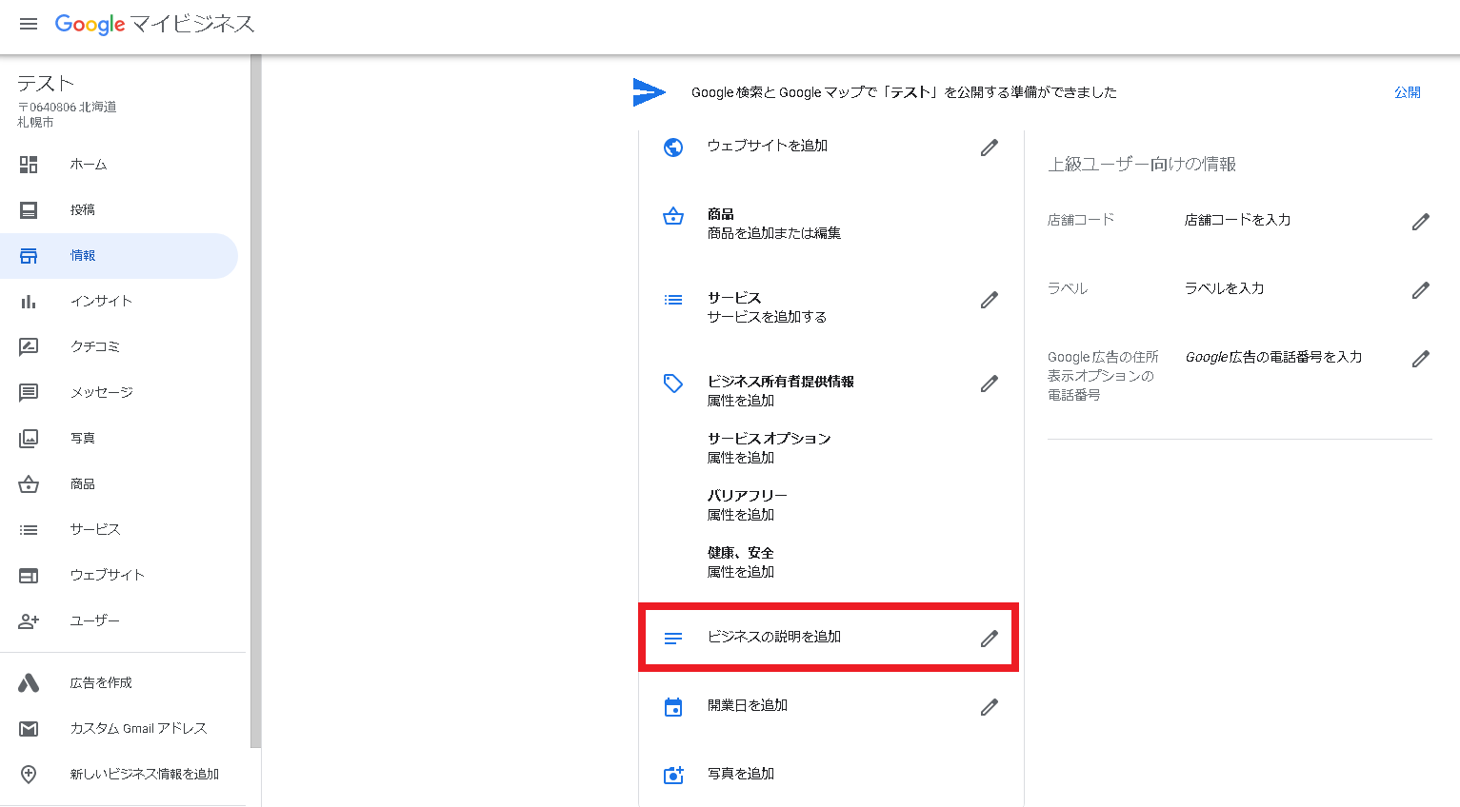Click the lines icon for ビジネスの説明を追加
This screenshot has width=1460, height=807.
tap(673, 639)
